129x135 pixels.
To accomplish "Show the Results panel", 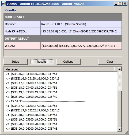I will [42, 62].
